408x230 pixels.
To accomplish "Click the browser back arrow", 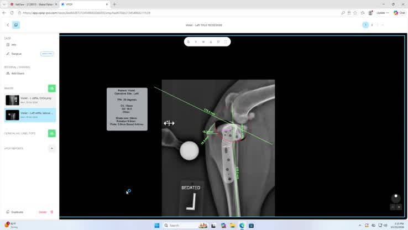I will coord(4,13).
